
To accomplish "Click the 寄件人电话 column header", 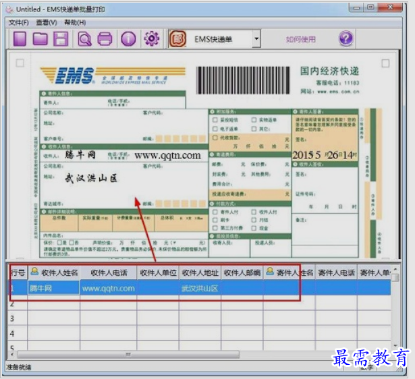I will coord(337,272).
